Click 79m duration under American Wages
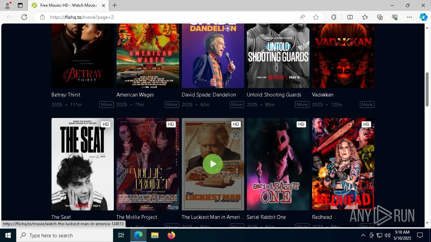The width and height of the screenshot is (431, 242). 139,105
